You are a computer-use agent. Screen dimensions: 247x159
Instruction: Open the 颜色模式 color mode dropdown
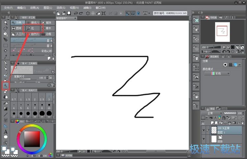point(217,74)
